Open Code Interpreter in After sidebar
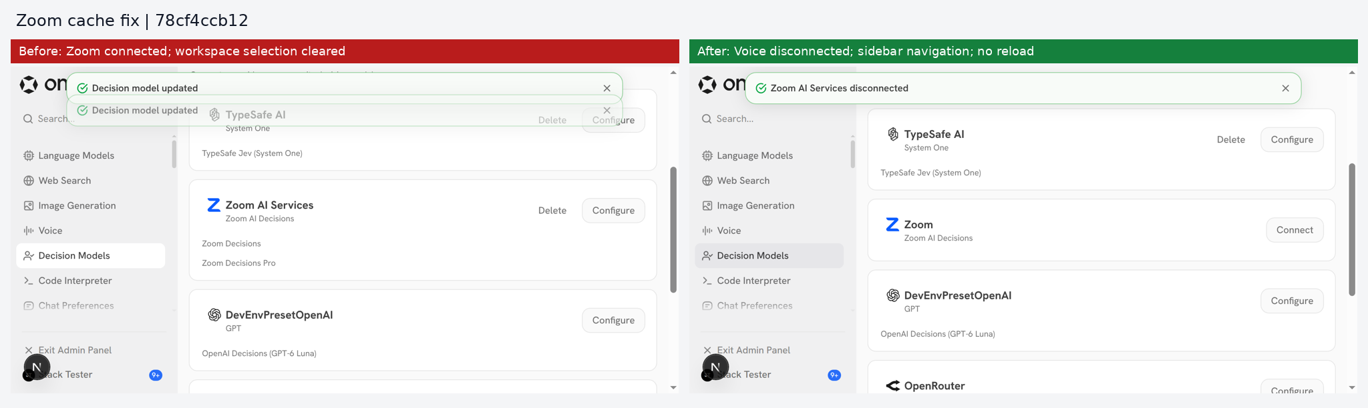The image size is (1368, 408). [x=769, y=281]
